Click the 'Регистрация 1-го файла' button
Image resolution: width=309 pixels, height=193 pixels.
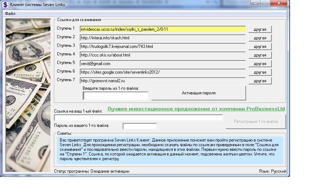point(256,122)
